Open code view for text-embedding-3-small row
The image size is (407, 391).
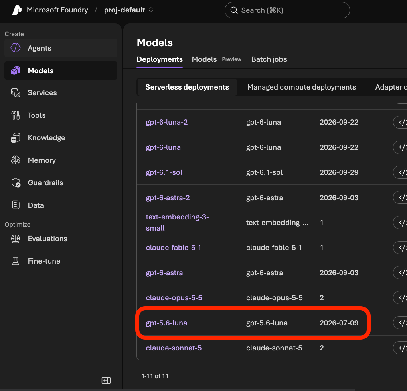(x=401, y=223)
